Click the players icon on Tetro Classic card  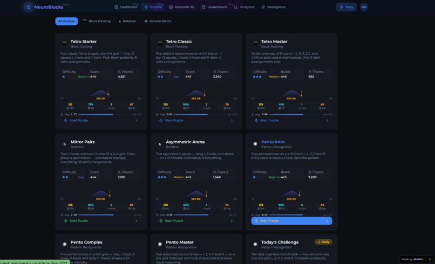pos(214,72)
